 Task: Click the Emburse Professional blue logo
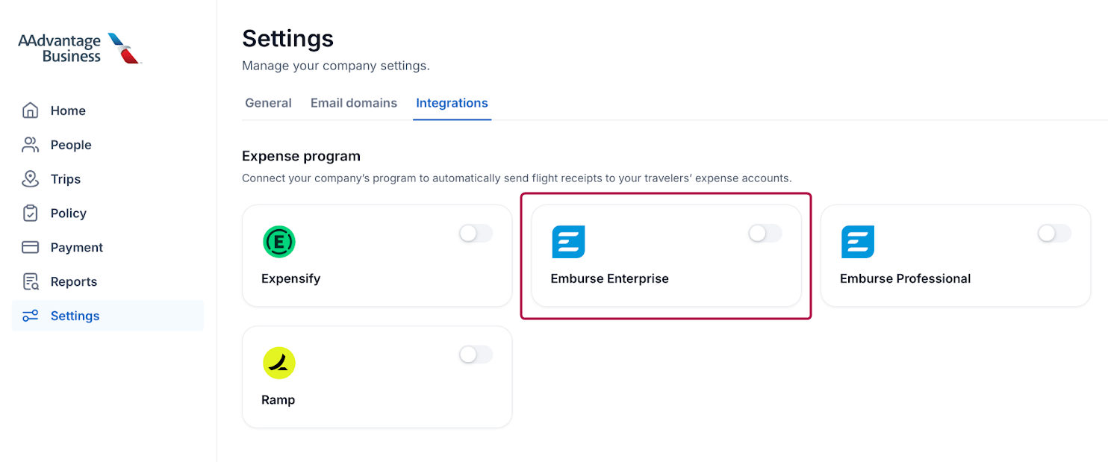tap(858, 242)
